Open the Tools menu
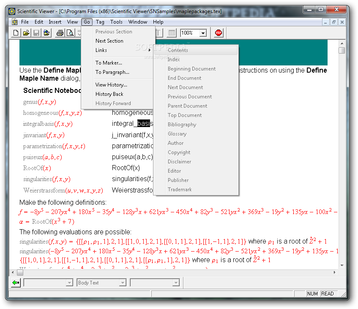The image size is (358, 309). (116, 22)
